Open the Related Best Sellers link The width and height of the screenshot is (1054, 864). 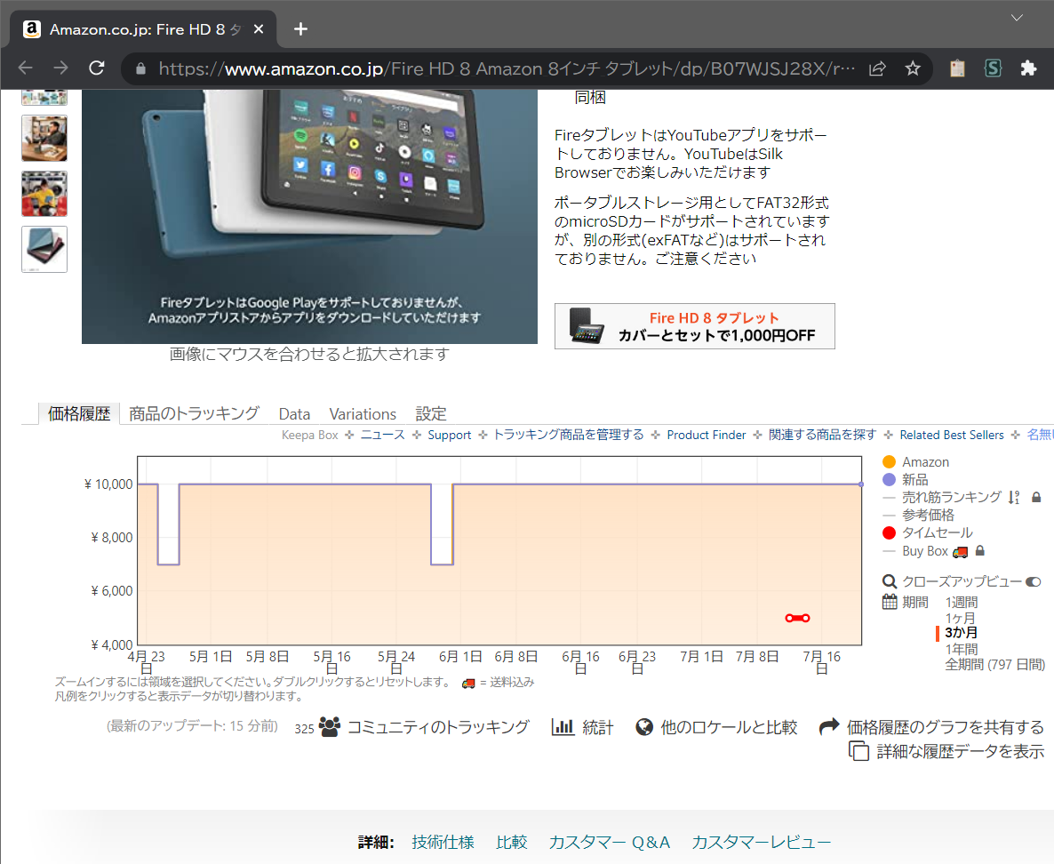[x=952, y=435]
